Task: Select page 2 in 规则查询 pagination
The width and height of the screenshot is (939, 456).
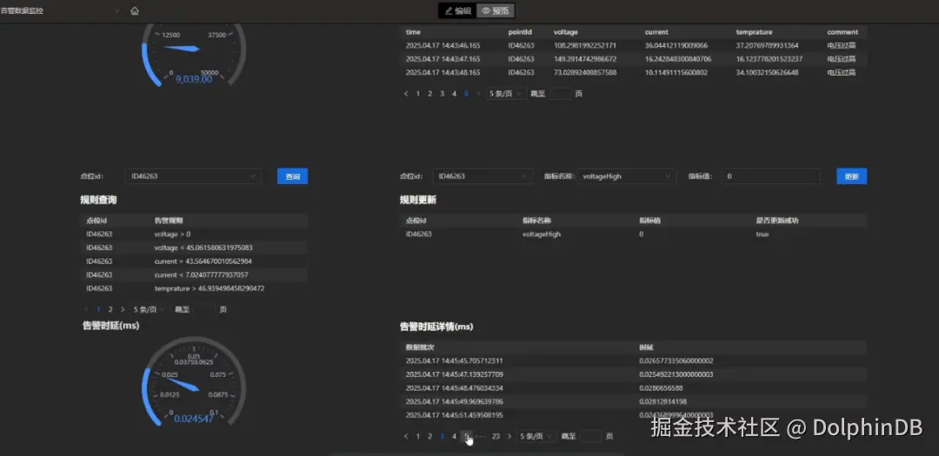Action: coord(110,309)
